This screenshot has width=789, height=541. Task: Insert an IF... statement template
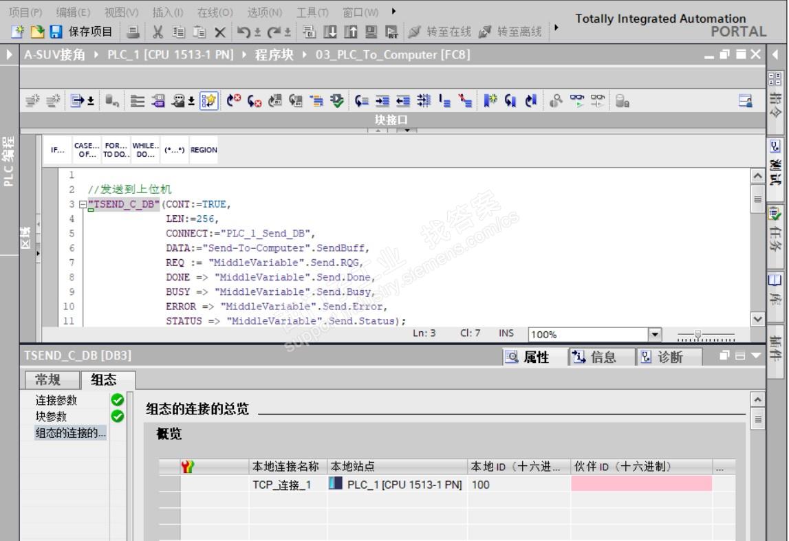click(57, 150)
